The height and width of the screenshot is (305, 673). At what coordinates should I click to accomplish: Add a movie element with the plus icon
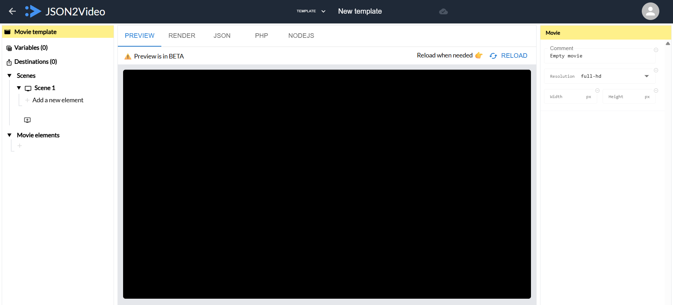(20, 146)
